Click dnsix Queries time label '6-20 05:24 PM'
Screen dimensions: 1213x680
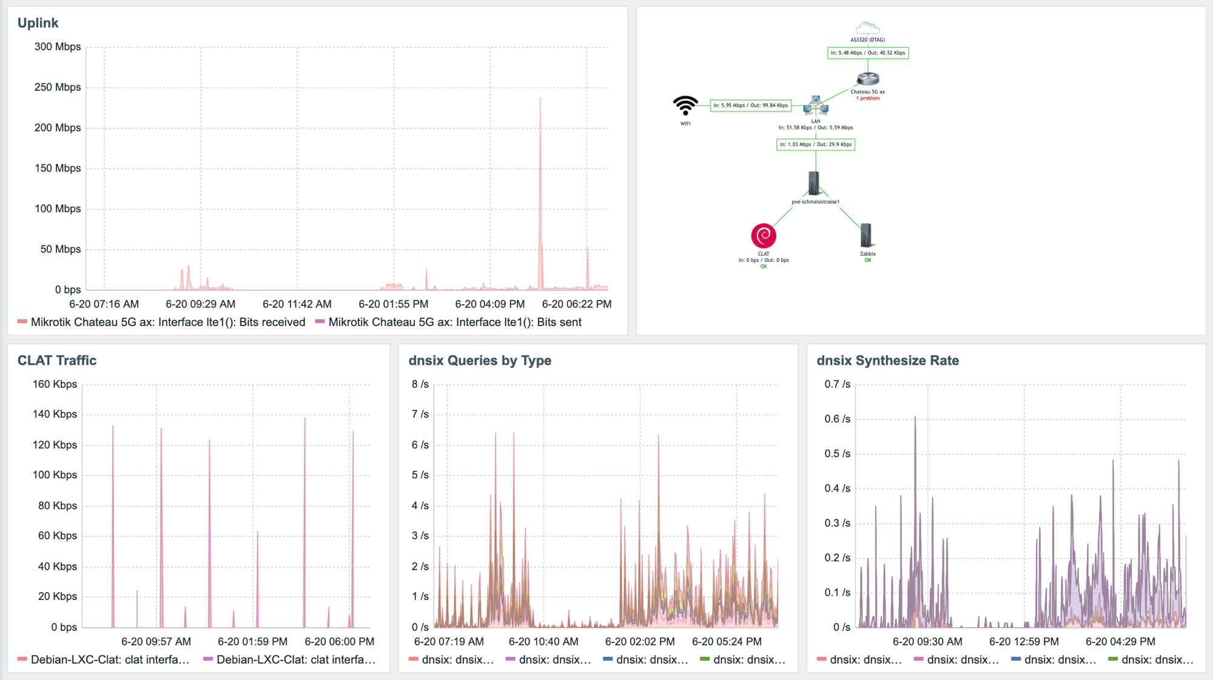pos(727,642)
